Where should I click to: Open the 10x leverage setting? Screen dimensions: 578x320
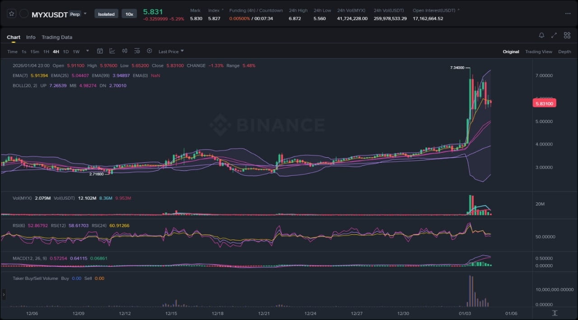[x=129, y=14]
